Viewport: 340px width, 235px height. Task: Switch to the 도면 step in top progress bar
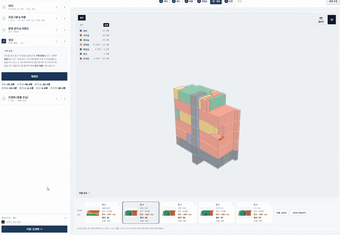pos(229,1)
